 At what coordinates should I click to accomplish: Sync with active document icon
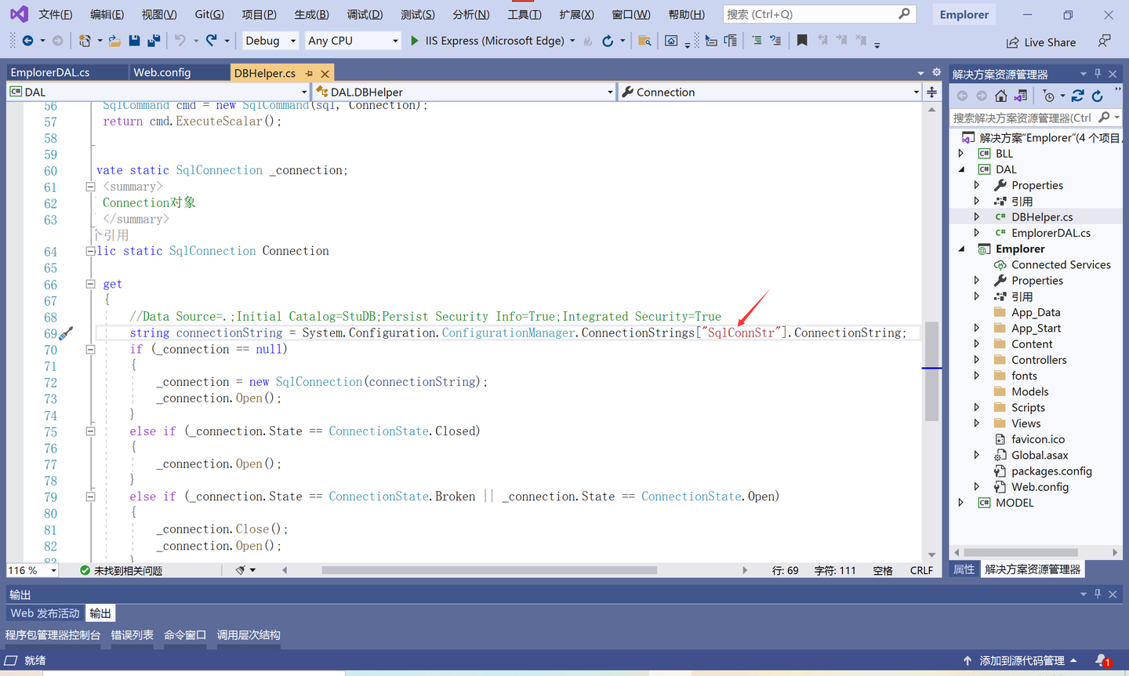click(1078, 96)
